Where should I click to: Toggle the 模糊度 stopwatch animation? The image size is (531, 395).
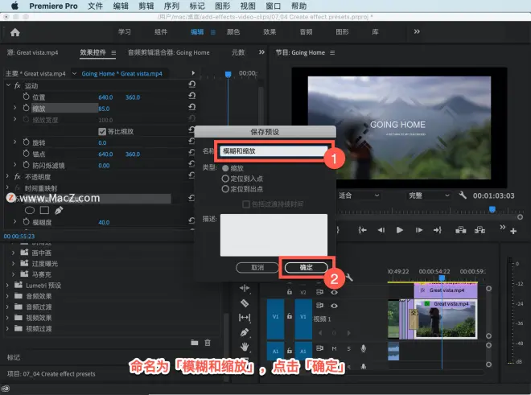click(x=26, y=222)
